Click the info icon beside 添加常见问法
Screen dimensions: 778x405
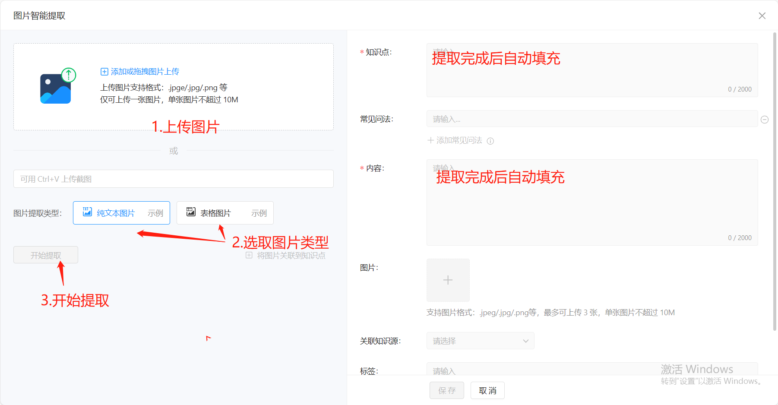[490, 141]
